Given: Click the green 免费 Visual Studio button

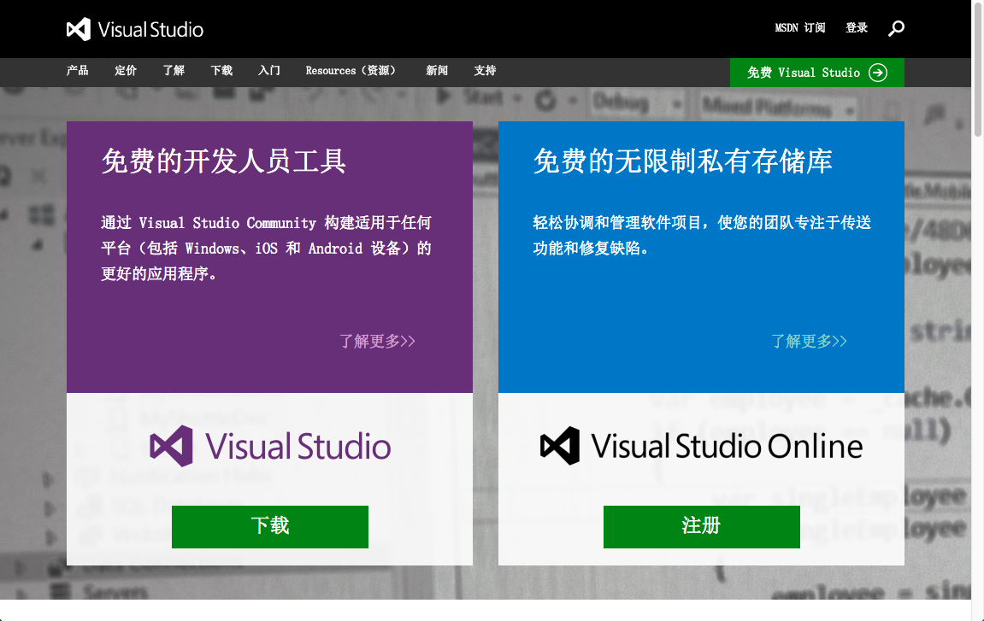Looking at the screenshot, I should pos(817,73).
